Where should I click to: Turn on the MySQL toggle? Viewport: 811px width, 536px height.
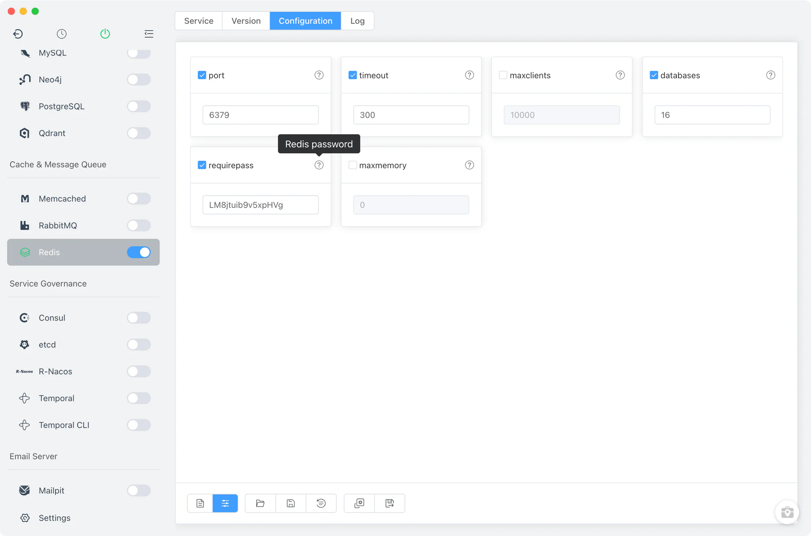click(139, 53)
